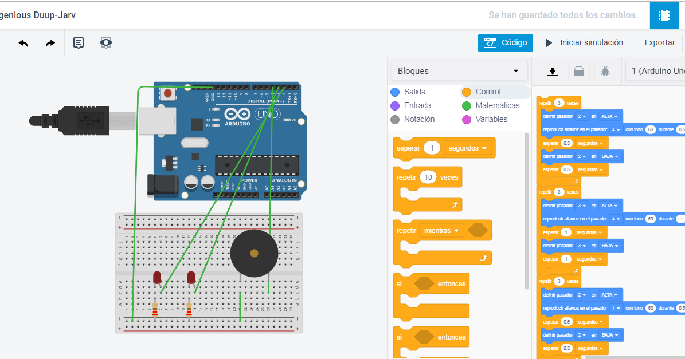The height and width of the screenshot is (359, 685).
Task: Undo the last change
Action: pyautogui.click(x=23, y=43)
